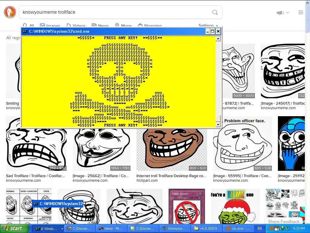Image resolution: width=310 pixels, height=233 pixels.
Task: Click 'Internet troll Trollface Desktop Rage co...' title
Action: [x=171, y=176]
